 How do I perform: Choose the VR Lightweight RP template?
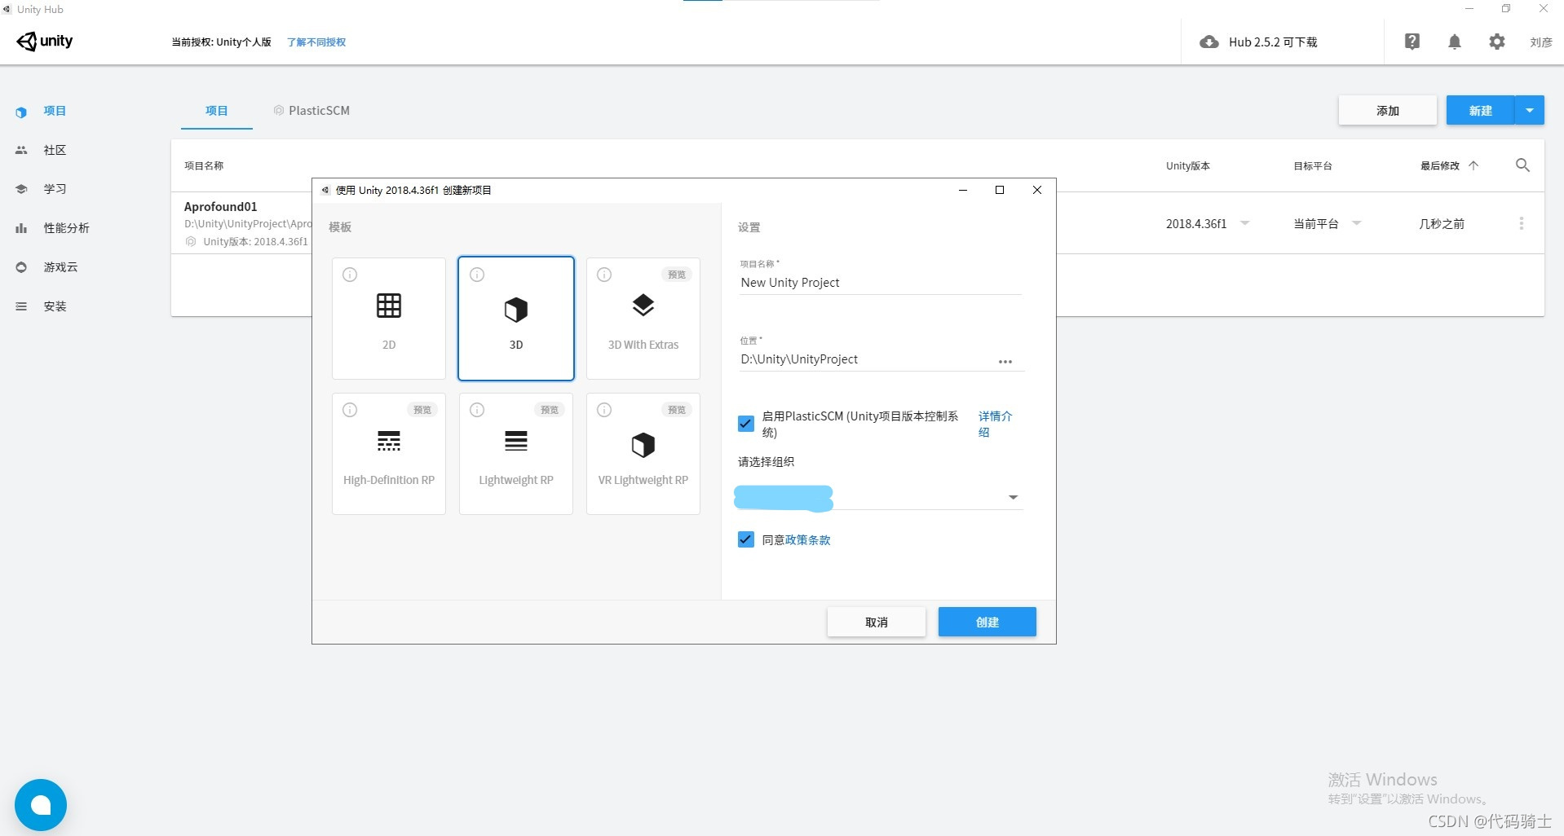643,453
